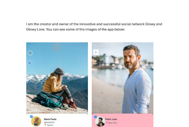This screenshot has width=189, height=127.
Task: Select the Pedro Juan profile name
Action: pyautogui.click(x=111, y=119)
